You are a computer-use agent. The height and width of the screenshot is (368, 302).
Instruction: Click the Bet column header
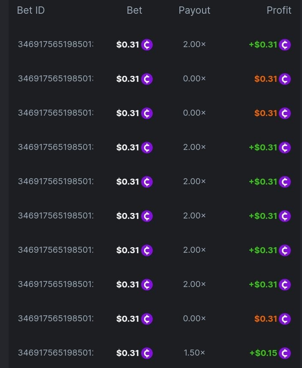(134, 10)
